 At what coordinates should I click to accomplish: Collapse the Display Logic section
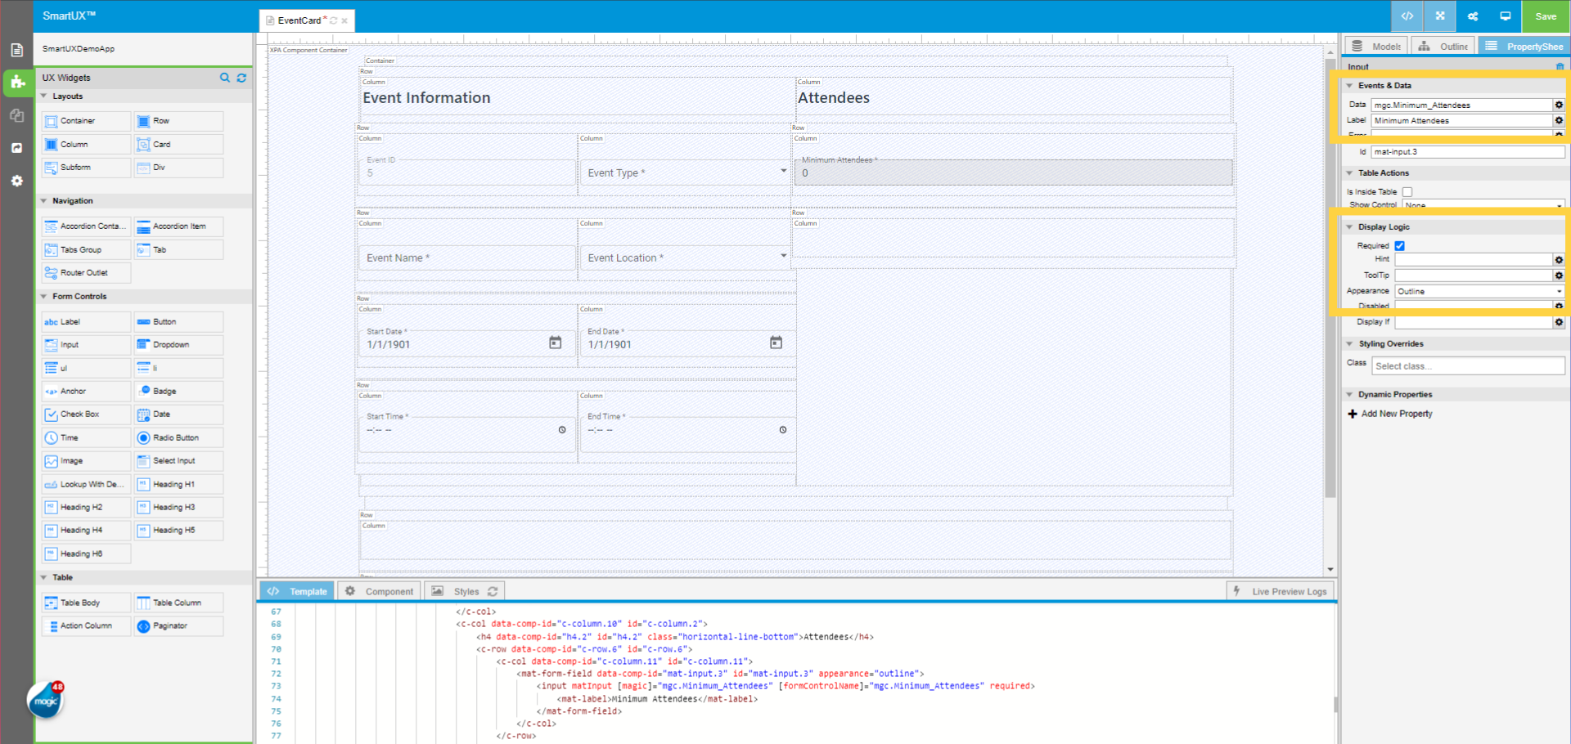pyautogui.click(x=1350, y=227)
